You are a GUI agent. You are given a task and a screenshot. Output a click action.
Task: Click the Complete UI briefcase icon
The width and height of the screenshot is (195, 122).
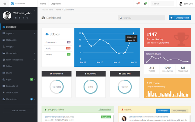click(4, 86)
